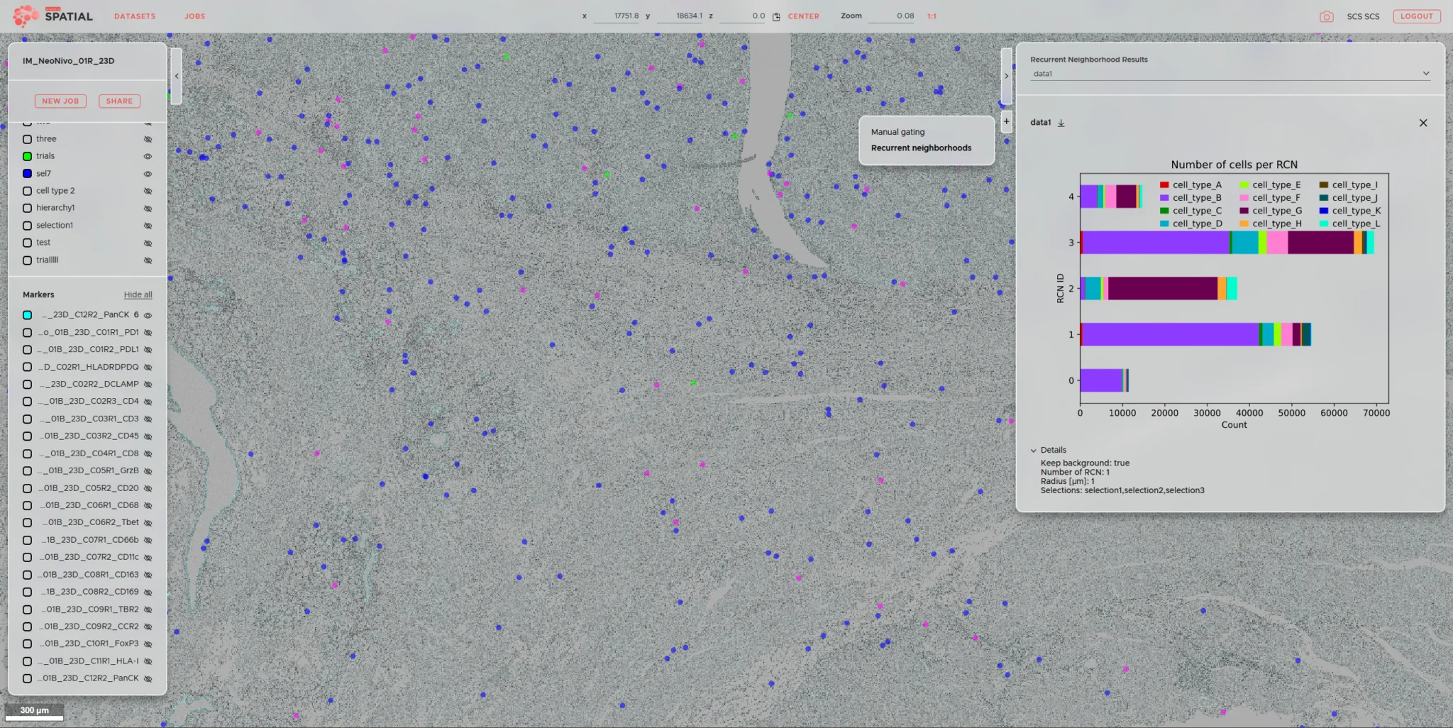Click the SHARE button
This screenshot has height=728, width=1453.
(119, 101)
